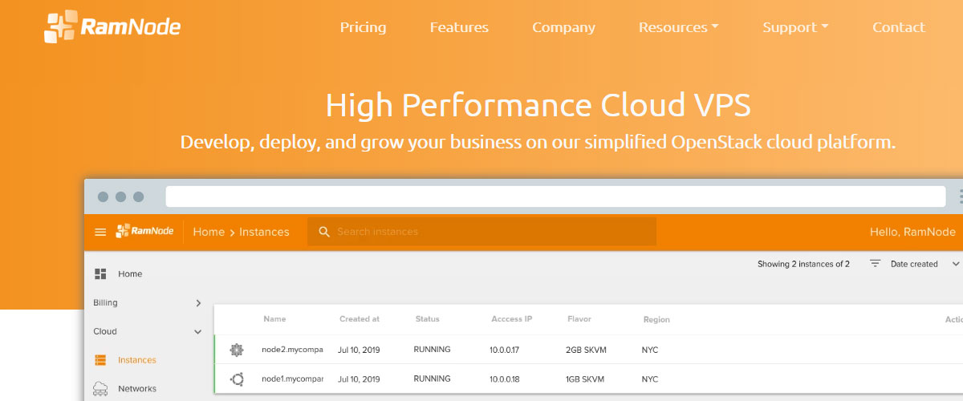Select Instances in the sidebar
The width and height of the screenshot is (963, 401).
pos(137,360)
